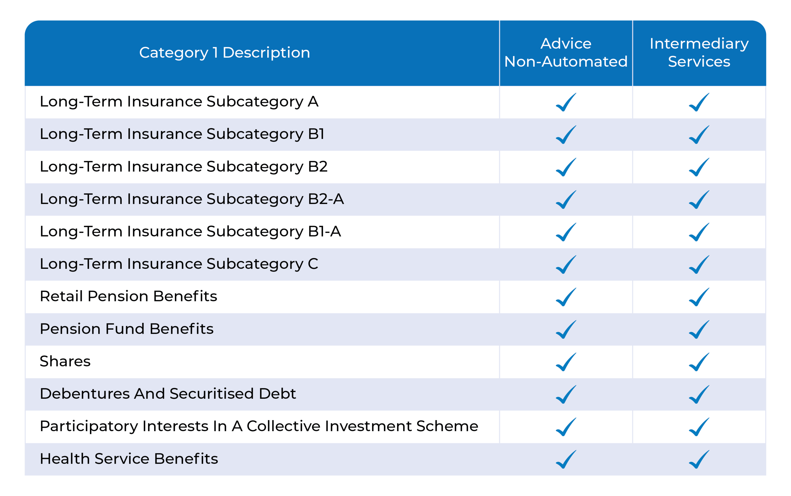The width and height of the screenshot is (791, 496).
Task: Select Intermediary checkmark for Health Service Benefits
Action: tap(699, 459)
